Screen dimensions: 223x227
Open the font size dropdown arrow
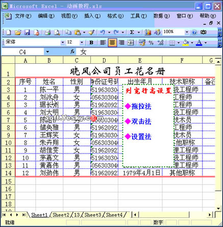[x=82, y=42]
